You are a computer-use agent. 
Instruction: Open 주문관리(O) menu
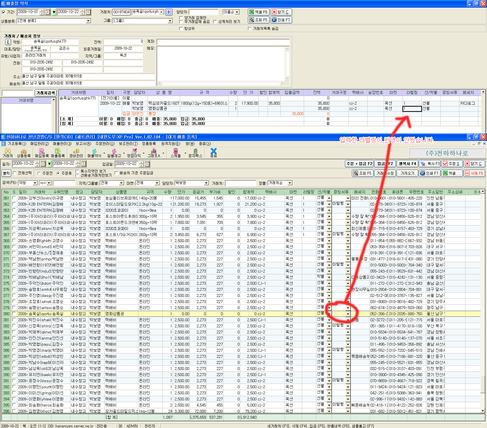[105, 144]
